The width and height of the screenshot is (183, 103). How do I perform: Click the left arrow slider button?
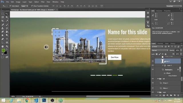click(46, 47)
